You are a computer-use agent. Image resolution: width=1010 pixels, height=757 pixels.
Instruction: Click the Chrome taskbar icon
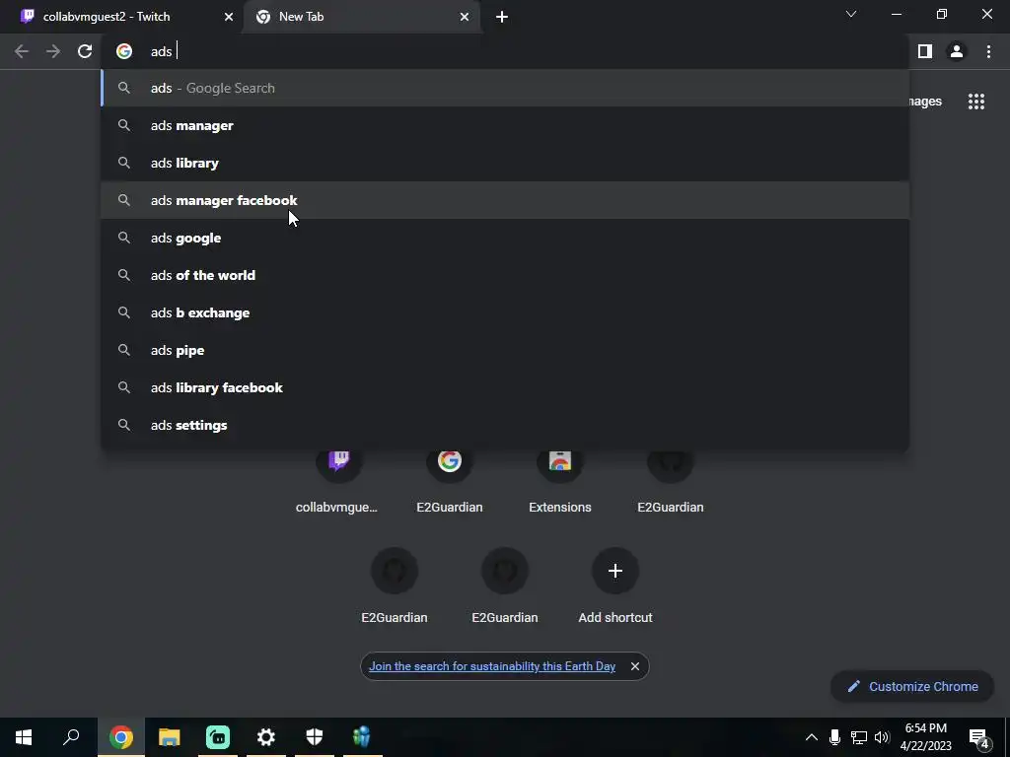120,737
